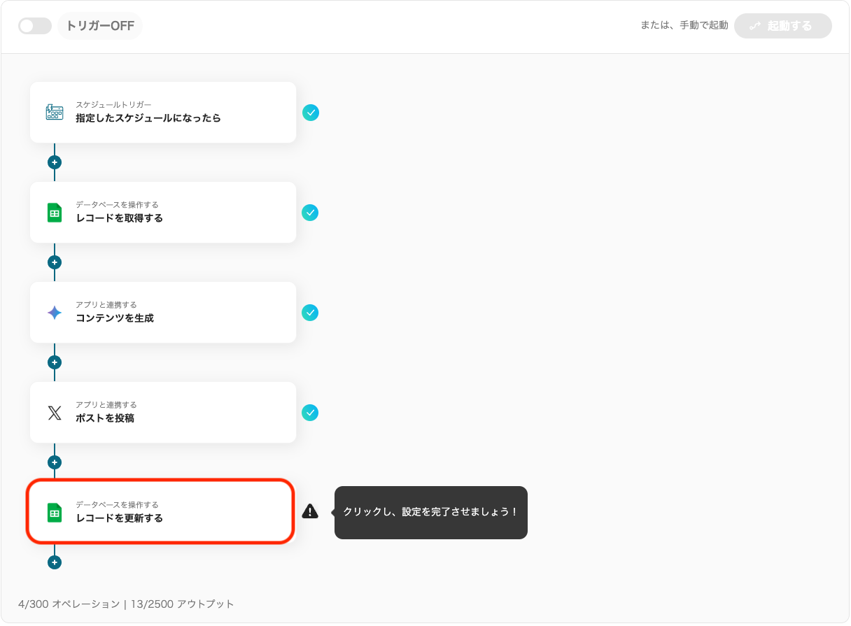Click the check mark beside the schedule trigger step
The width and height of the screenshot is (851, 626).
(x=311, y=113)
